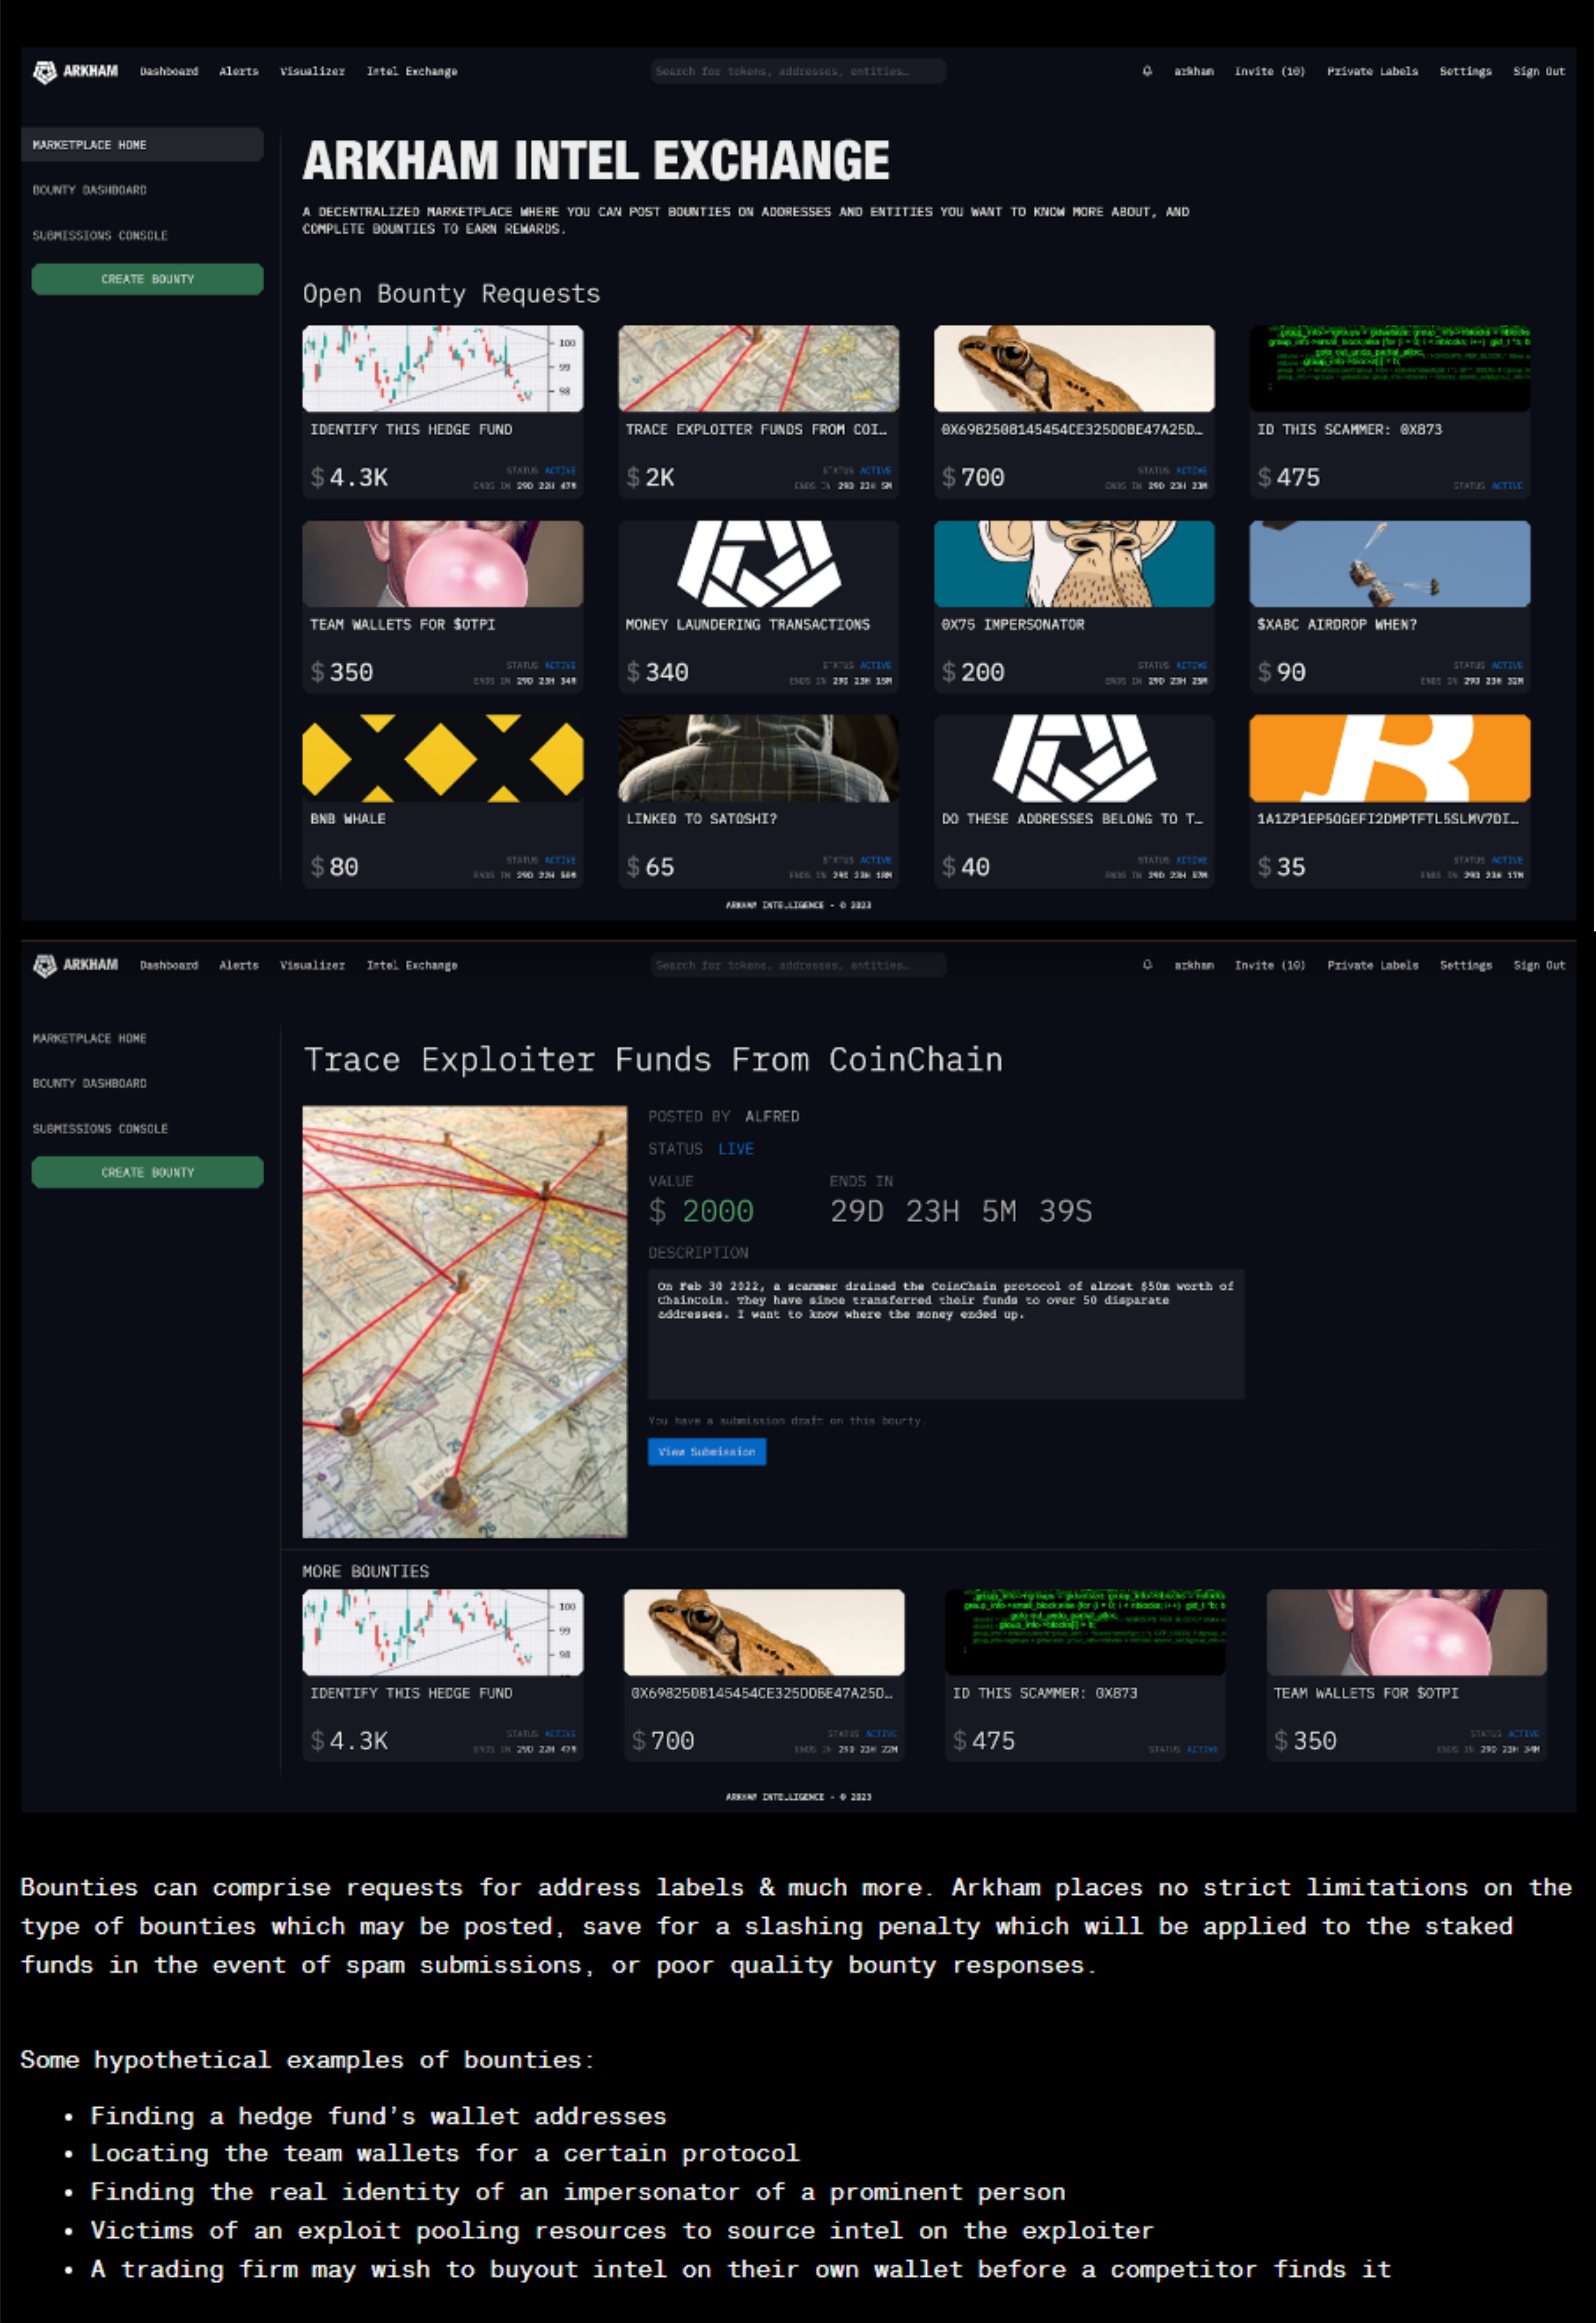Open Bounty Dashboard in the bounty detail sidebar
The image size is (1596, 2323).
(90, 1084)
